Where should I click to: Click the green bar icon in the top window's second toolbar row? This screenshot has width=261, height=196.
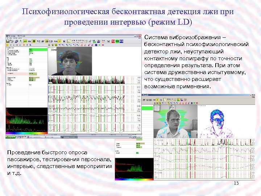(x=100, y=45)
